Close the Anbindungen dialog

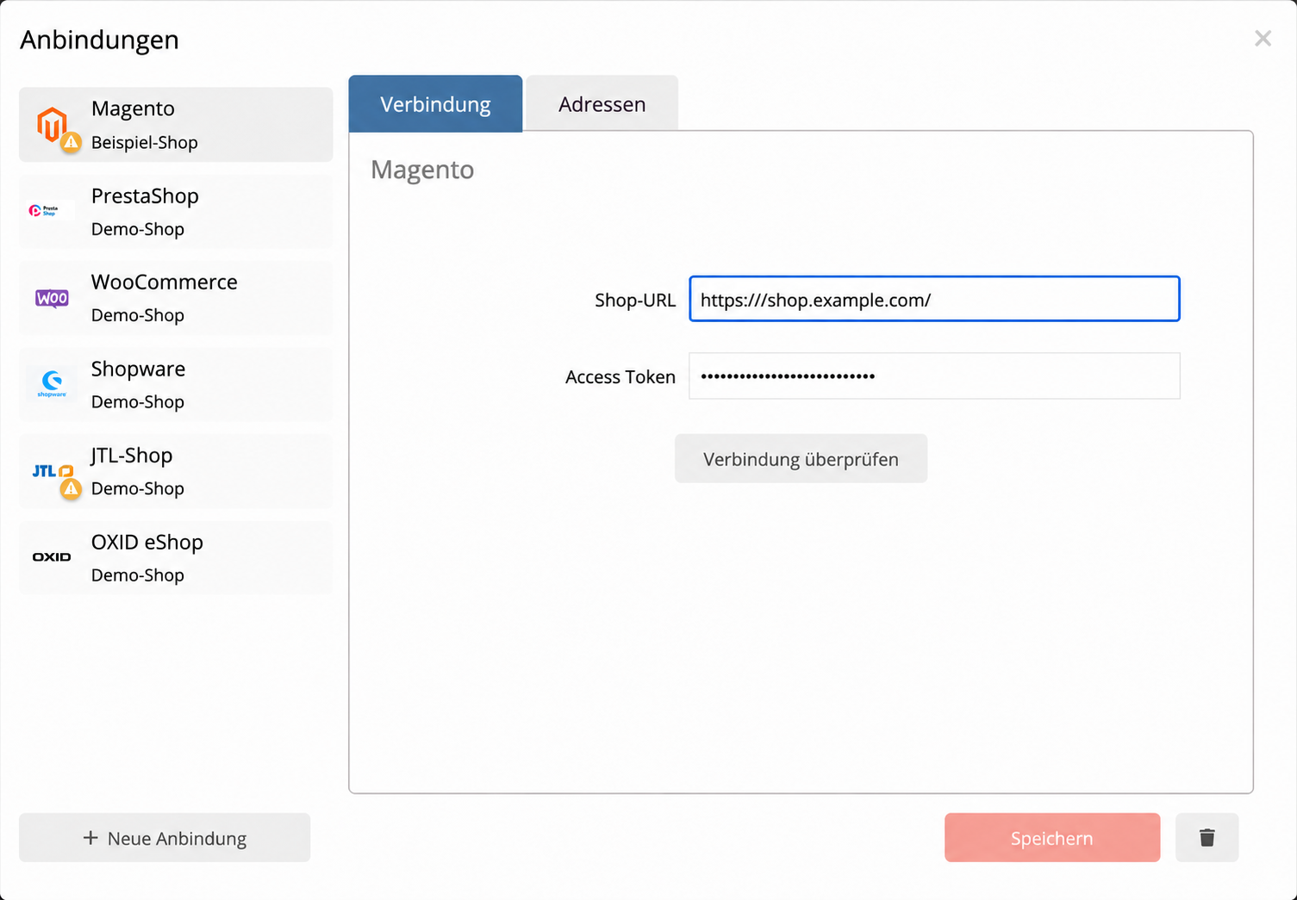(x=1263, y=39)
